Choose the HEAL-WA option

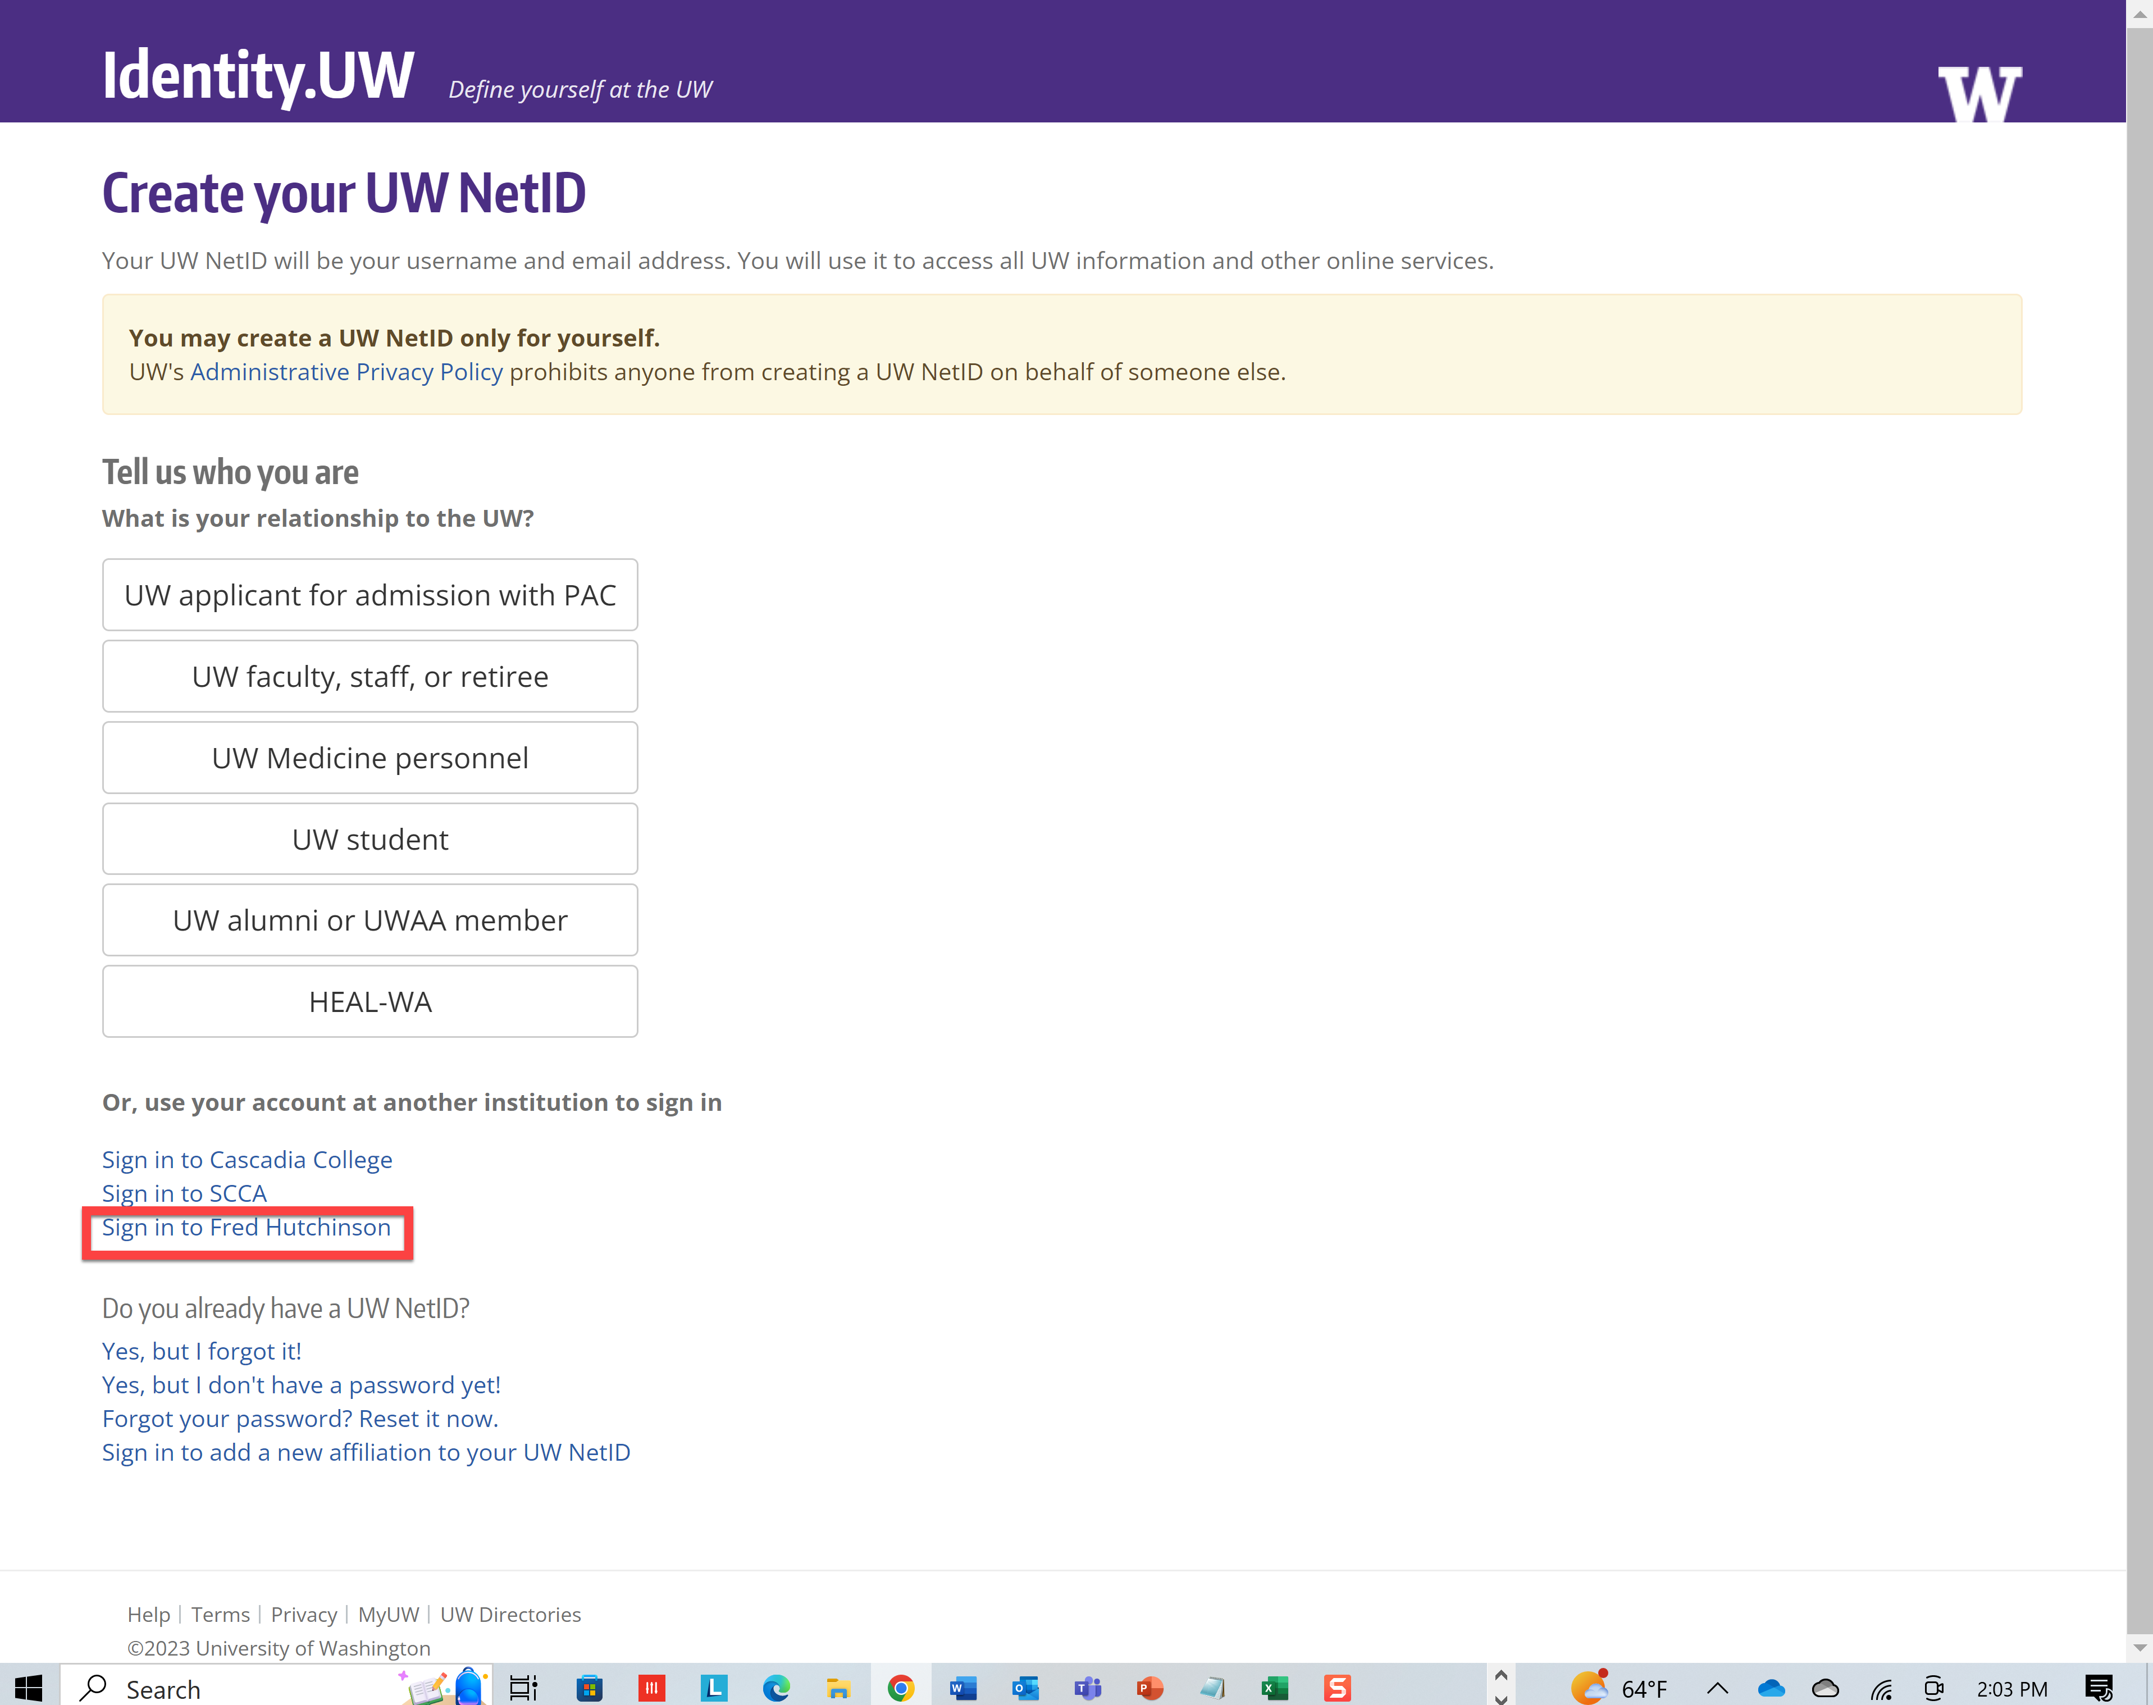click(370, 1001)
